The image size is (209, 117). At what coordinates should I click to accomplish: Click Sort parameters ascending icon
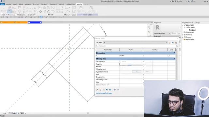pos(115,90)
